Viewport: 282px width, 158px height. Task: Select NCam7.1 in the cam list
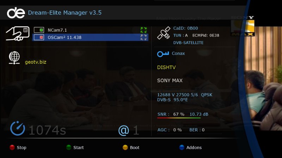(57, 30)
